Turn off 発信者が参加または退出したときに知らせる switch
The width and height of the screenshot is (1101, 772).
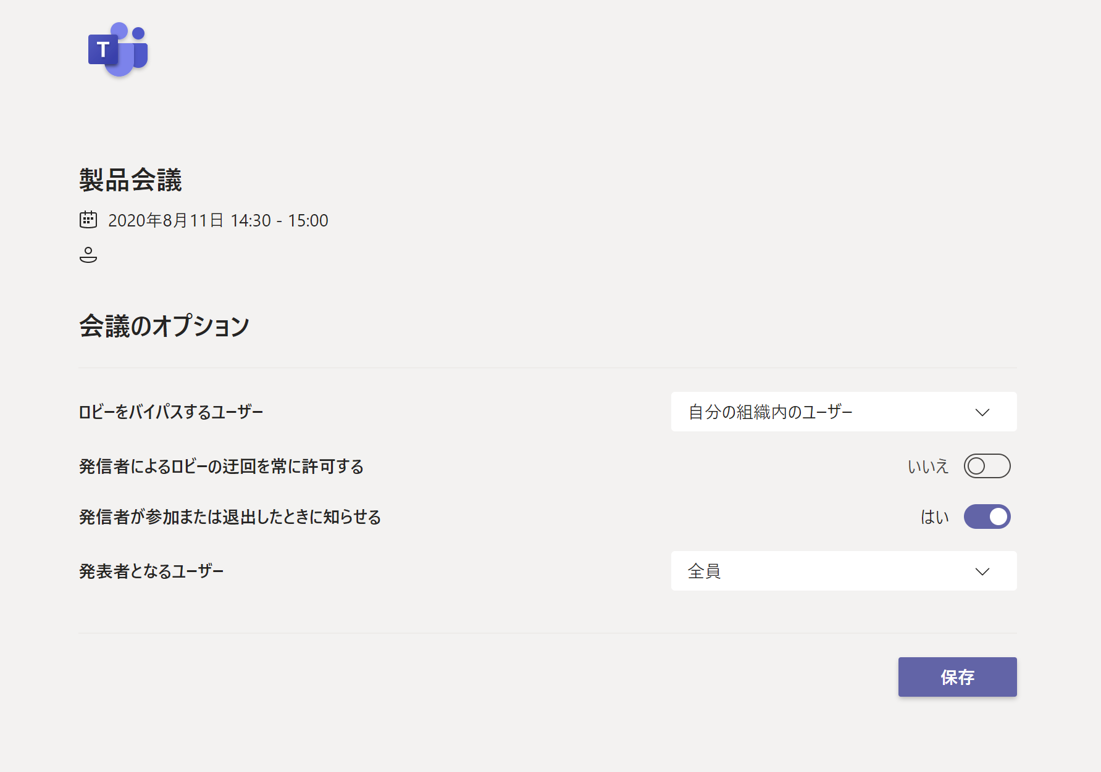(x=987, y=517)
